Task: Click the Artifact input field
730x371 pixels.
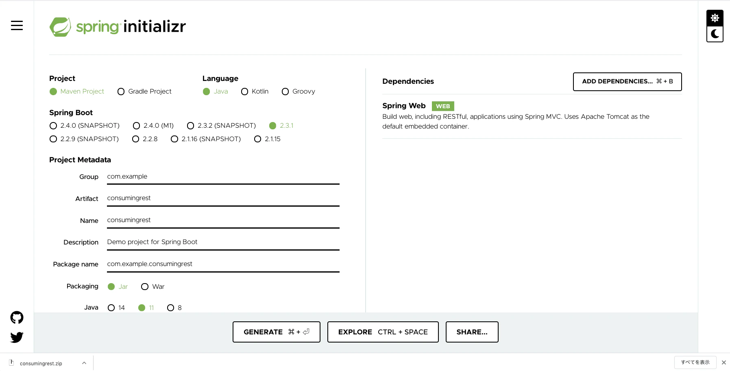Action: point(223,199)
